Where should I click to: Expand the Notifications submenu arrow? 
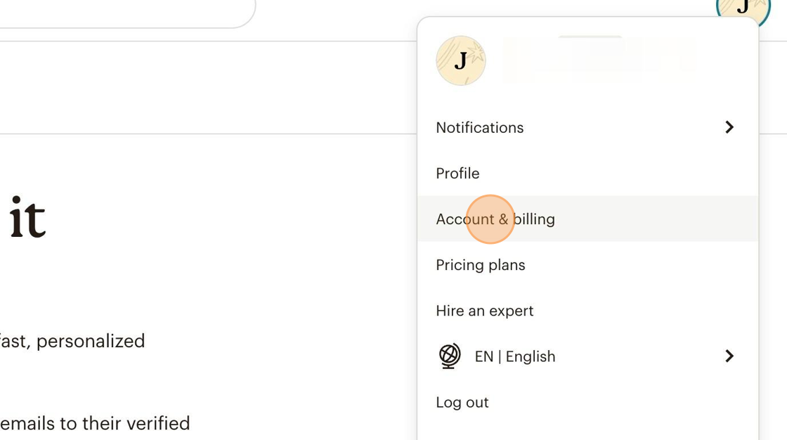[729, 127]
